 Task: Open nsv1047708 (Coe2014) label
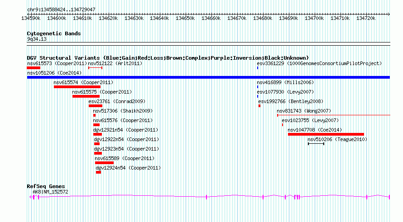(x=315, y=130)
